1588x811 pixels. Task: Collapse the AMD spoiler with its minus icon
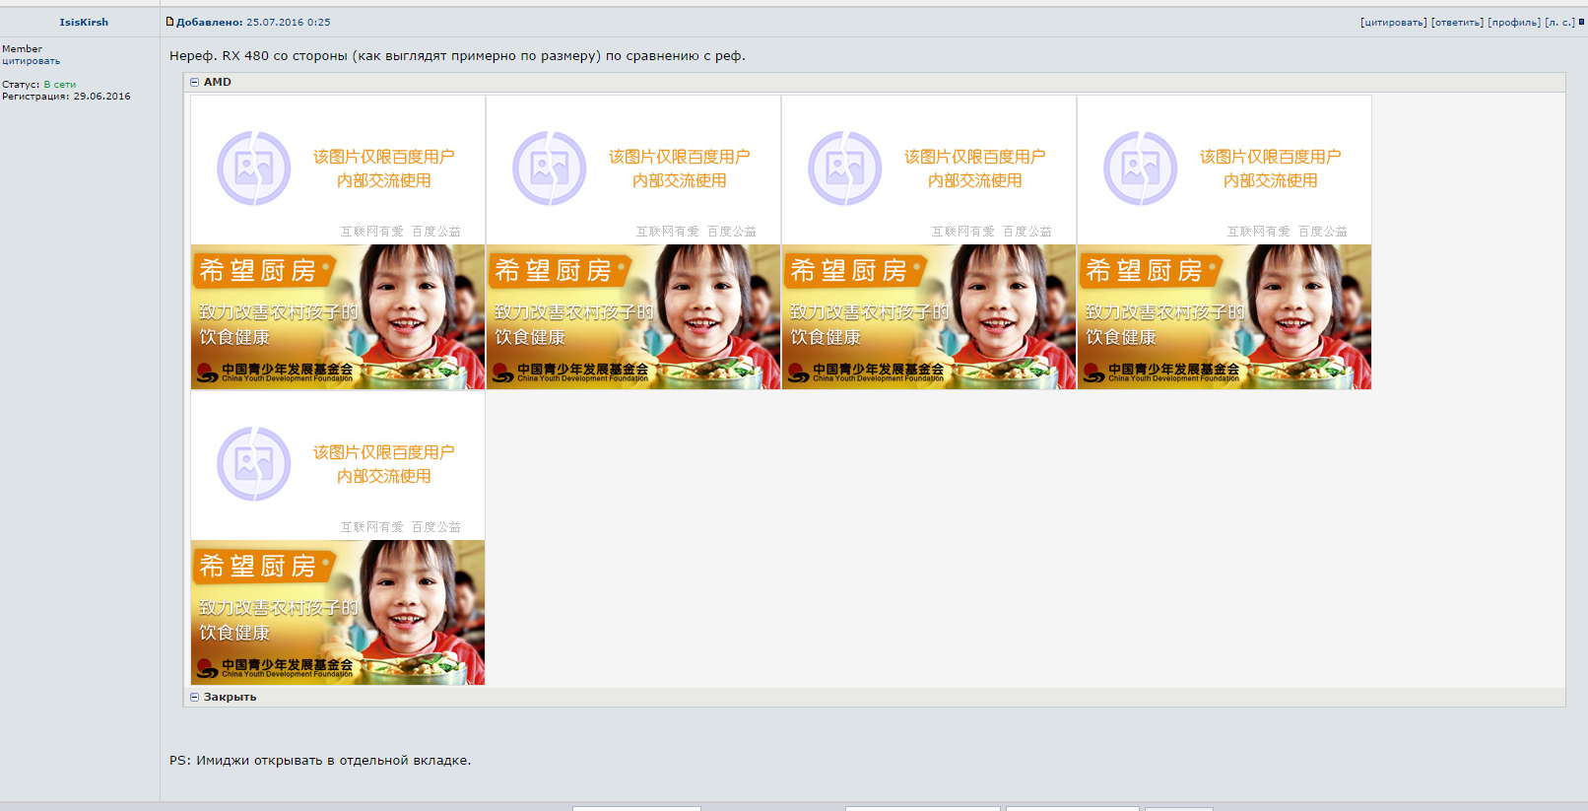pyautogui.click(x=194, y=83)
